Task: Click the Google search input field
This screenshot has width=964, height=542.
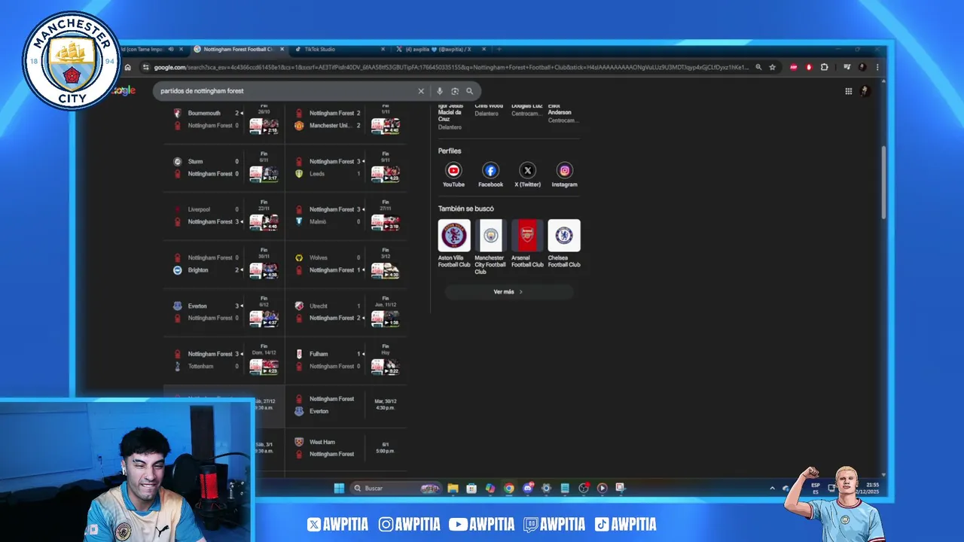Action: [286, 91]
